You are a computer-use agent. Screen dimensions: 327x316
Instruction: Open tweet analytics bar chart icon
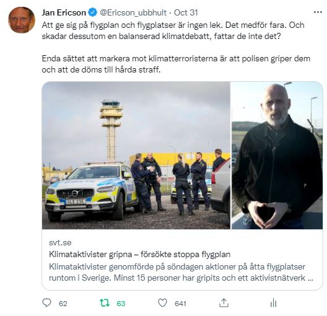273,303
